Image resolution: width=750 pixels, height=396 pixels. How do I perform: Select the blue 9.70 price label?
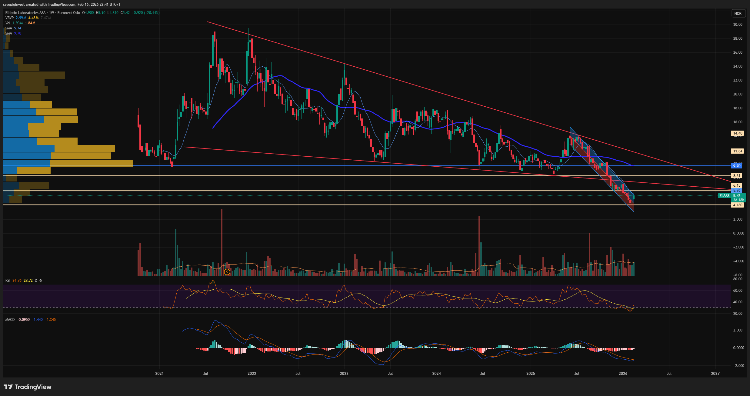pos(736,166)
